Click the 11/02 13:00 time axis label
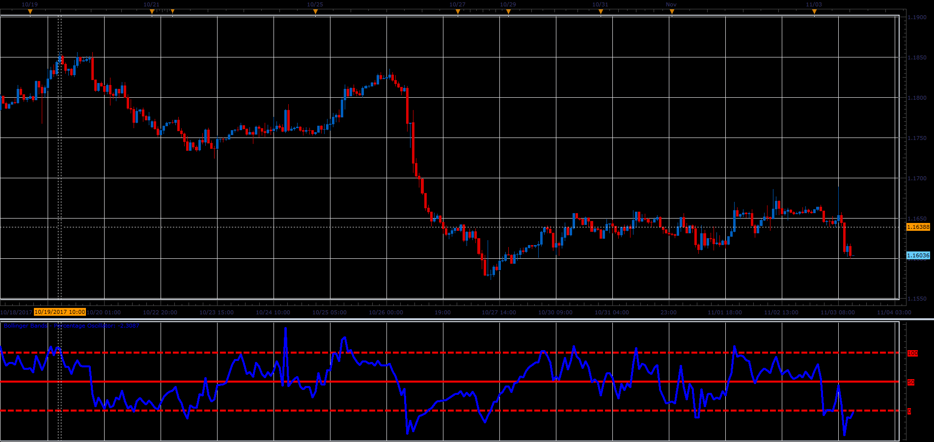 click(x=781, y=312)
